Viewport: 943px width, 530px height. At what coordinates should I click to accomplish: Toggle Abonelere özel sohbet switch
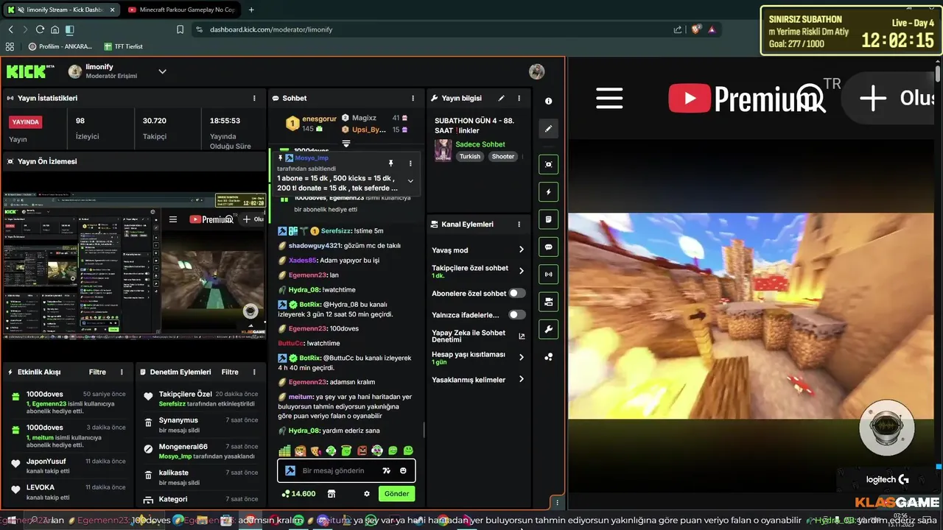point(517,293)
